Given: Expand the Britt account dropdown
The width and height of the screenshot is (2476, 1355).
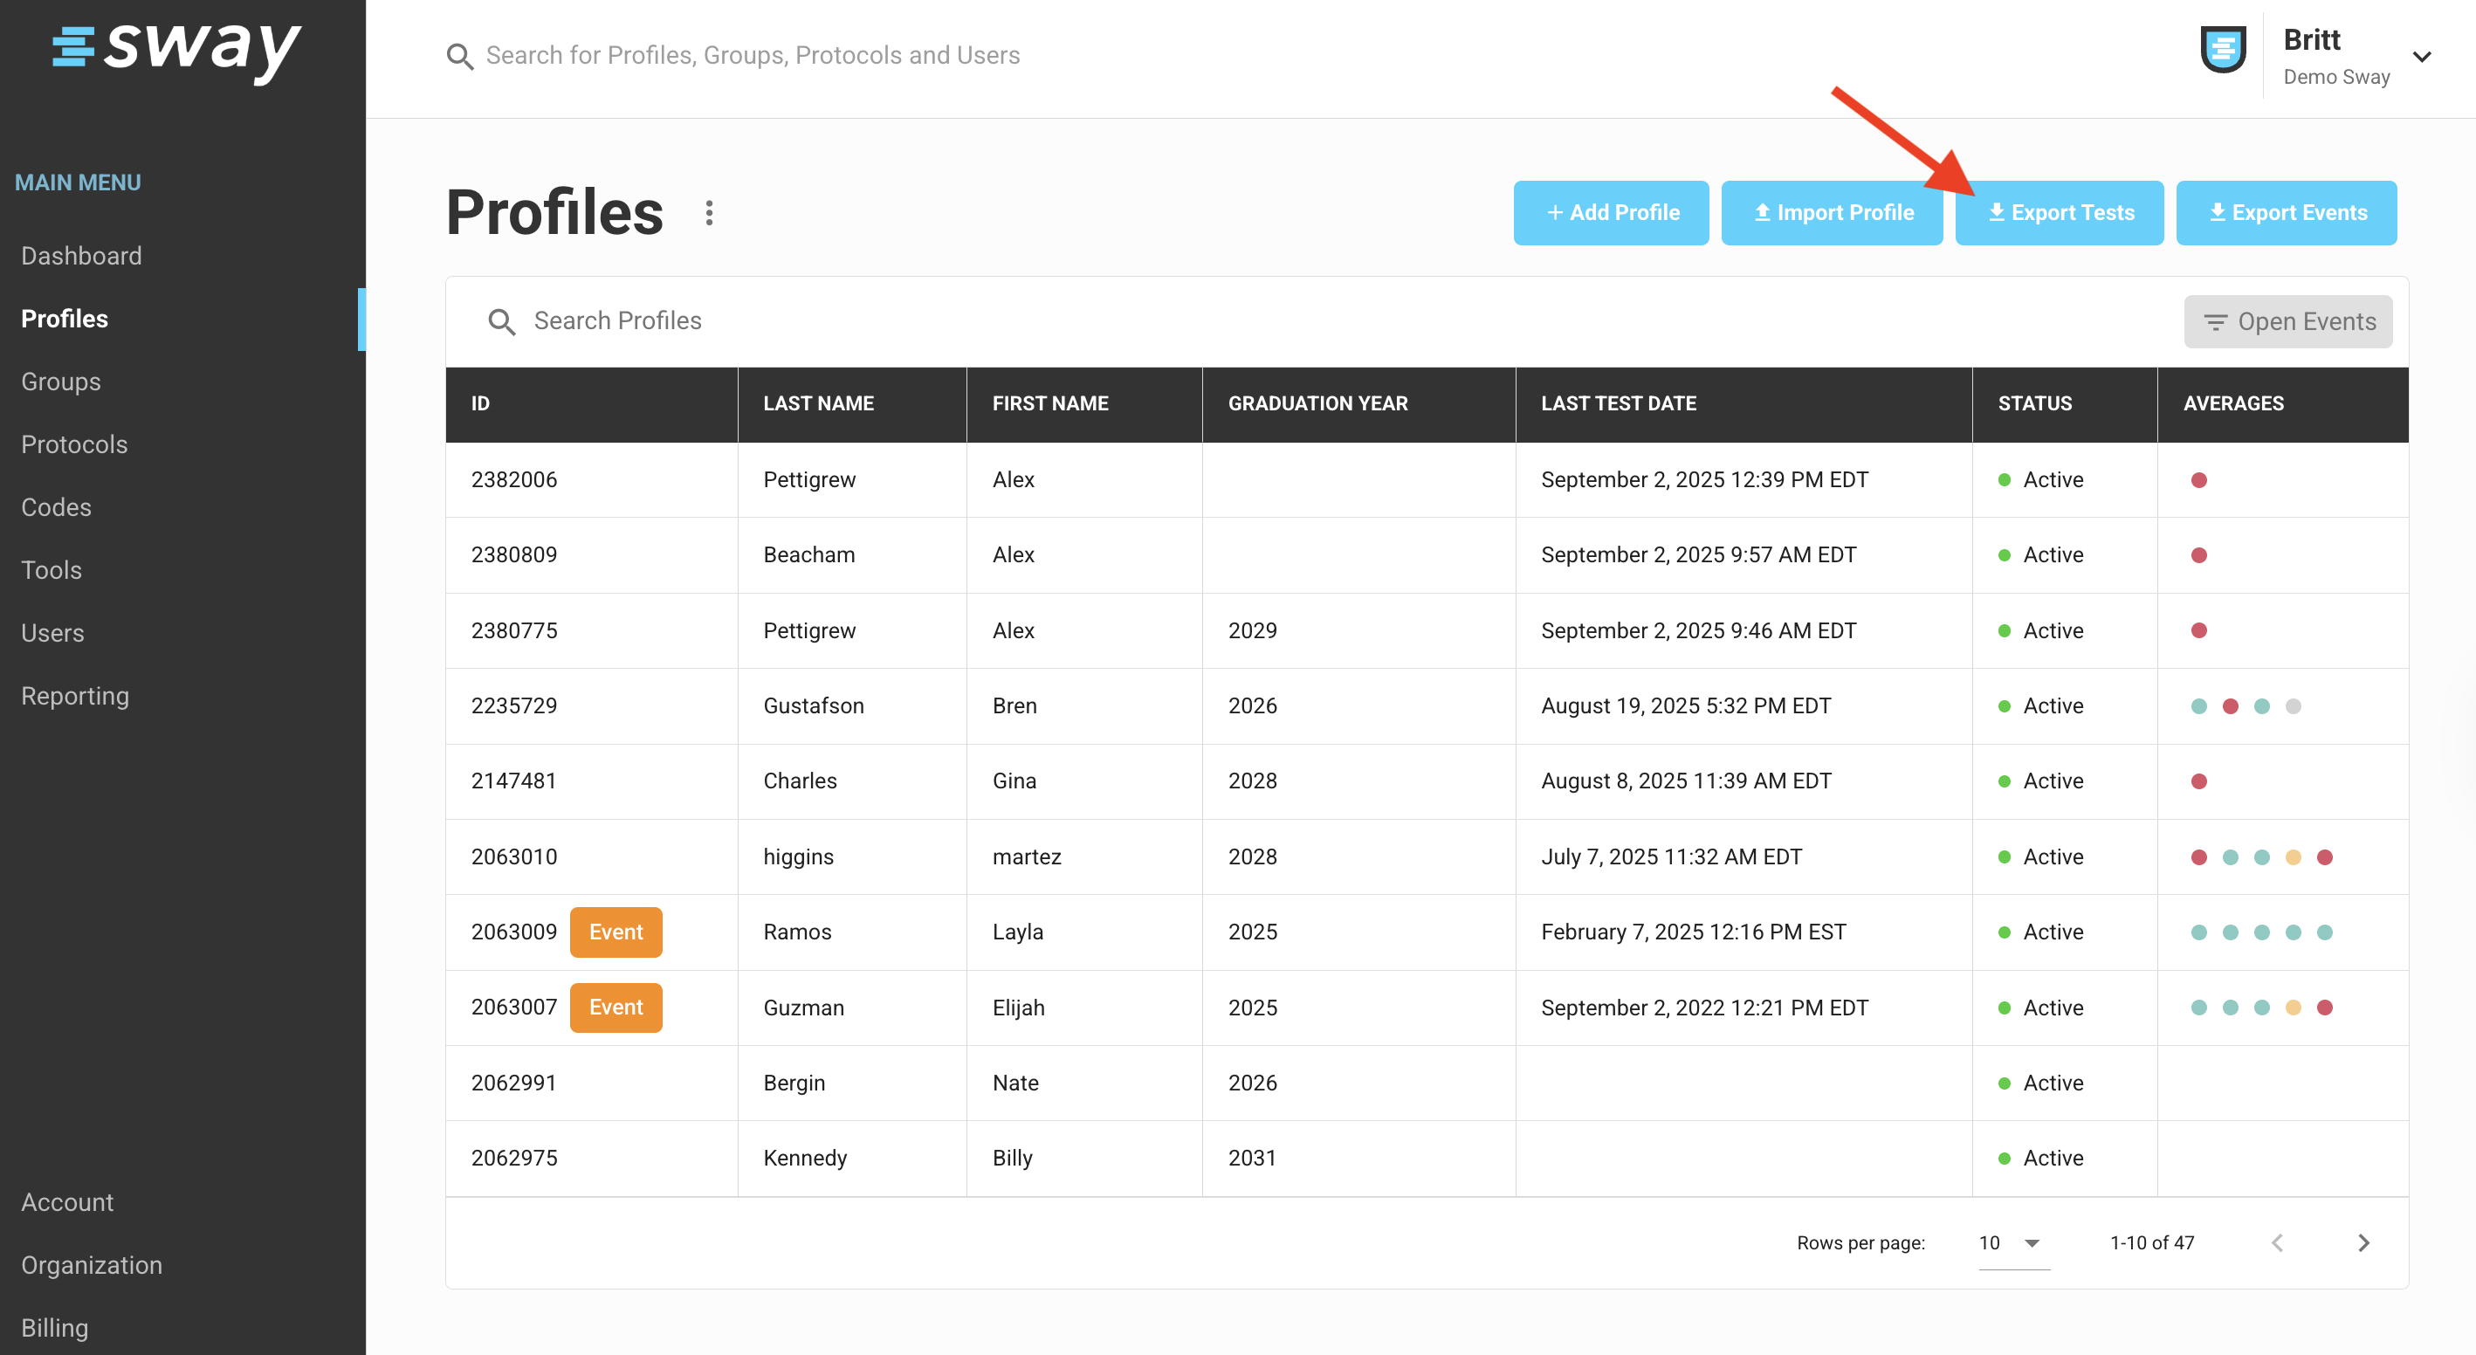Looking at the screenshot, I should pos(2422,57).
